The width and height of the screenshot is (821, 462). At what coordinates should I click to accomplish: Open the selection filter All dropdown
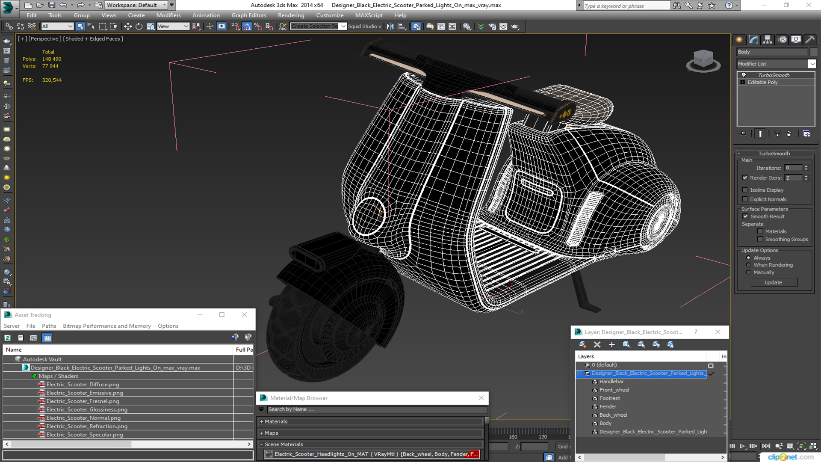pos(57,27)
